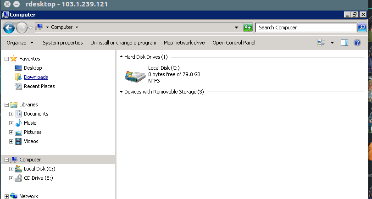This screenshot has height=199, width=372.
Task: Click the Forward navigation arrow
Action: 22,28
